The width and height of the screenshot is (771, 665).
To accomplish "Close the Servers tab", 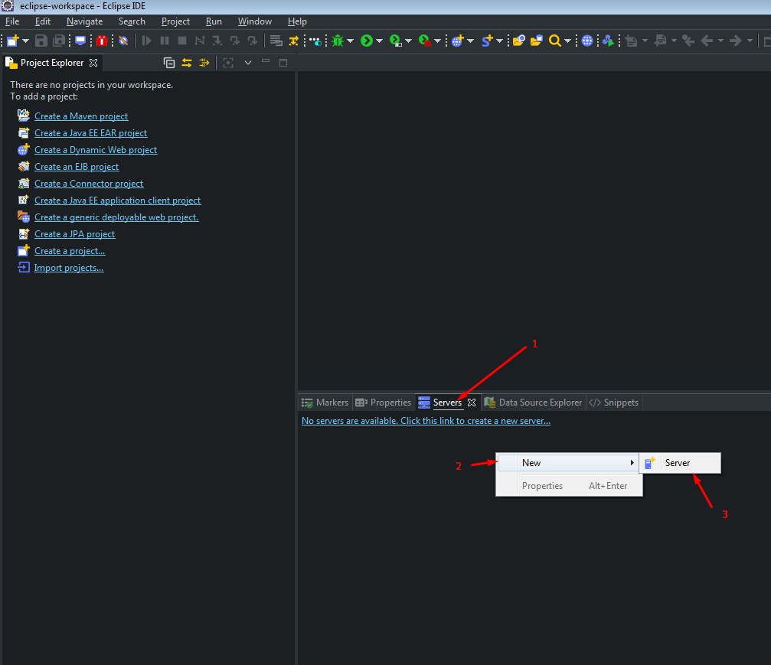I will coord(472,403).
